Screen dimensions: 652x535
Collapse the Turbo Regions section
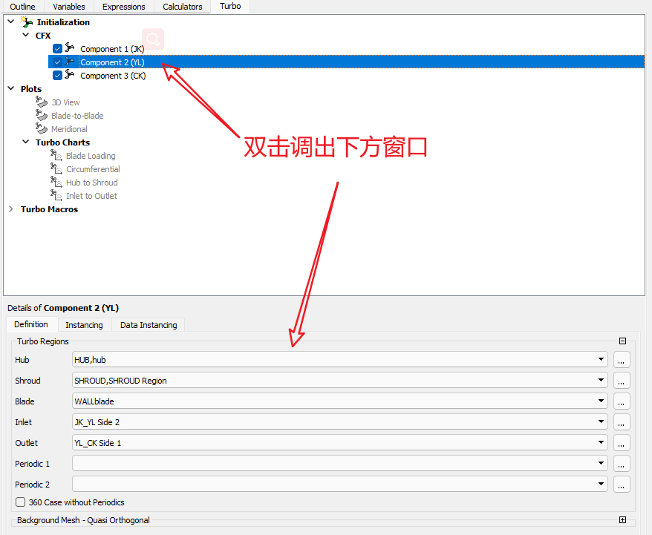622,341
